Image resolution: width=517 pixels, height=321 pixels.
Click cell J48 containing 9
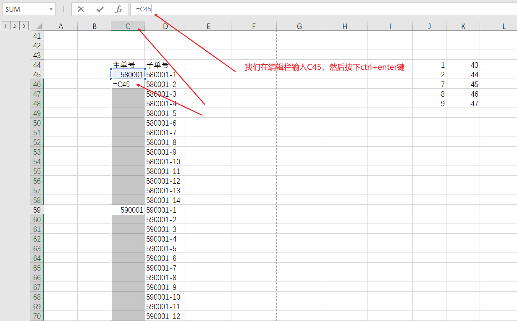(x=430, y=104)
